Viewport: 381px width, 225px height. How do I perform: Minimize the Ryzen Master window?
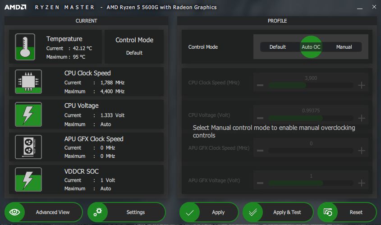(359, 7)
